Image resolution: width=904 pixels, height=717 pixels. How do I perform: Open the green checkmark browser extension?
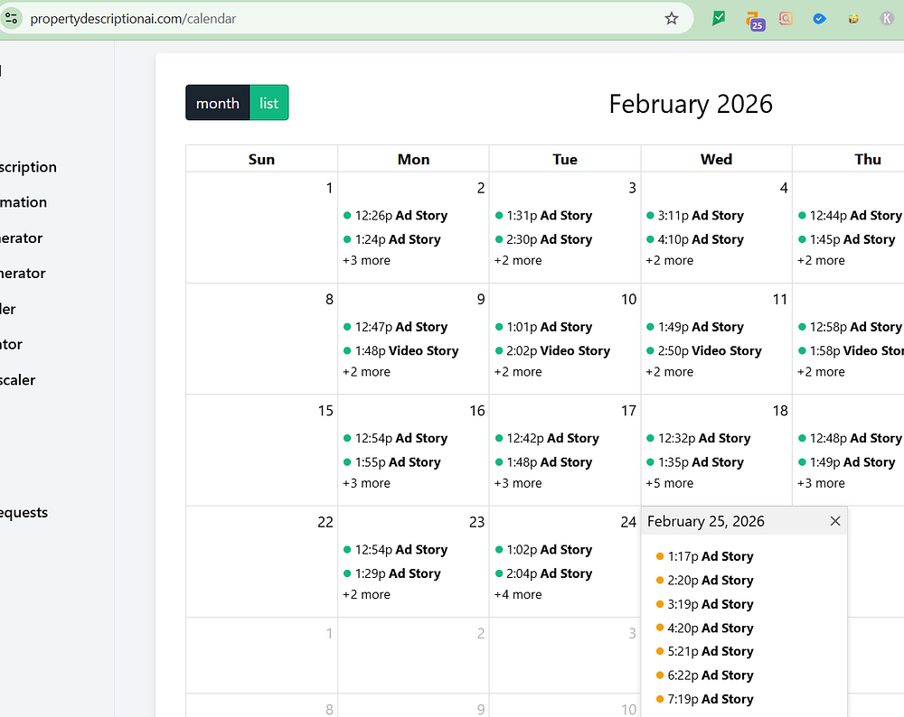click(719, 18)
